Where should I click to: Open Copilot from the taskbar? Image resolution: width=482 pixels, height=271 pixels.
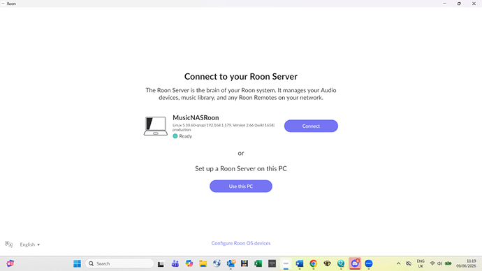click(x=189, y=263)
